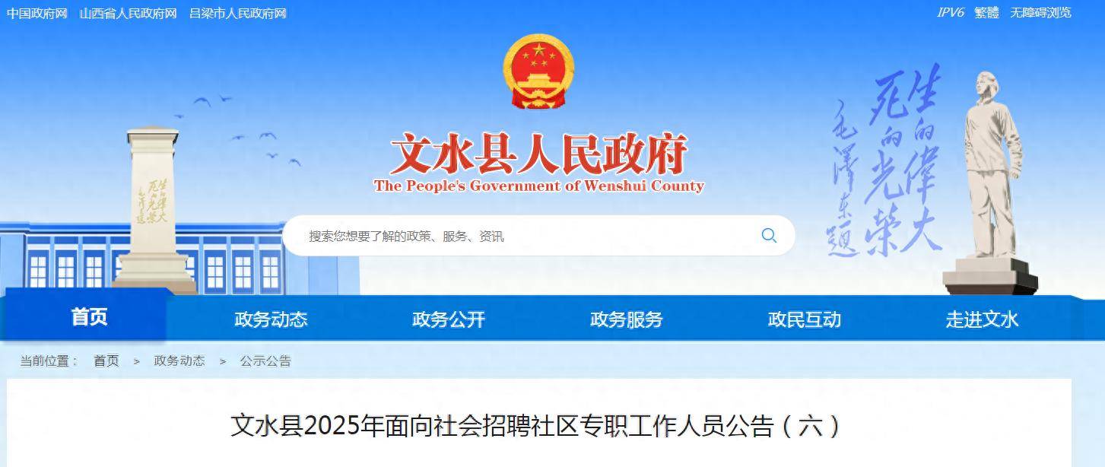This screenshot has width=1105, height=467.
Task: Enable 无障碍浏览 accessibility mode
Action: 1041,13
